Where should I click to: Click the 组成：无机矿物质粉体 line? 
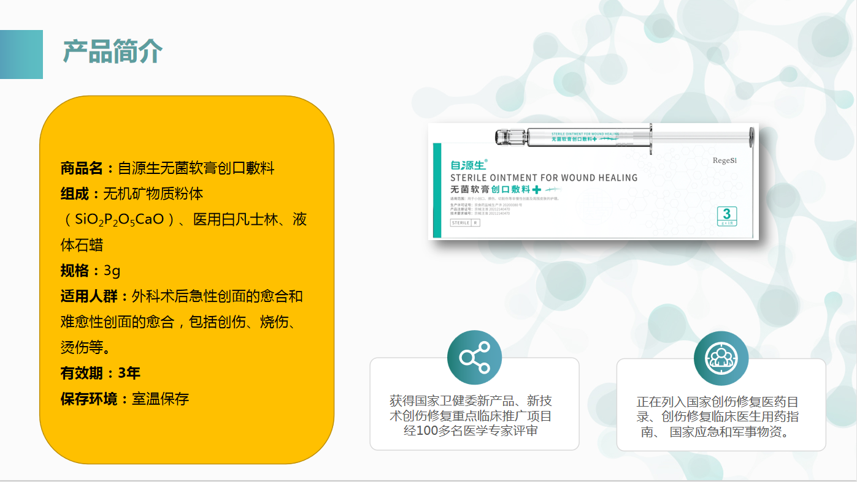pos(131,194)
